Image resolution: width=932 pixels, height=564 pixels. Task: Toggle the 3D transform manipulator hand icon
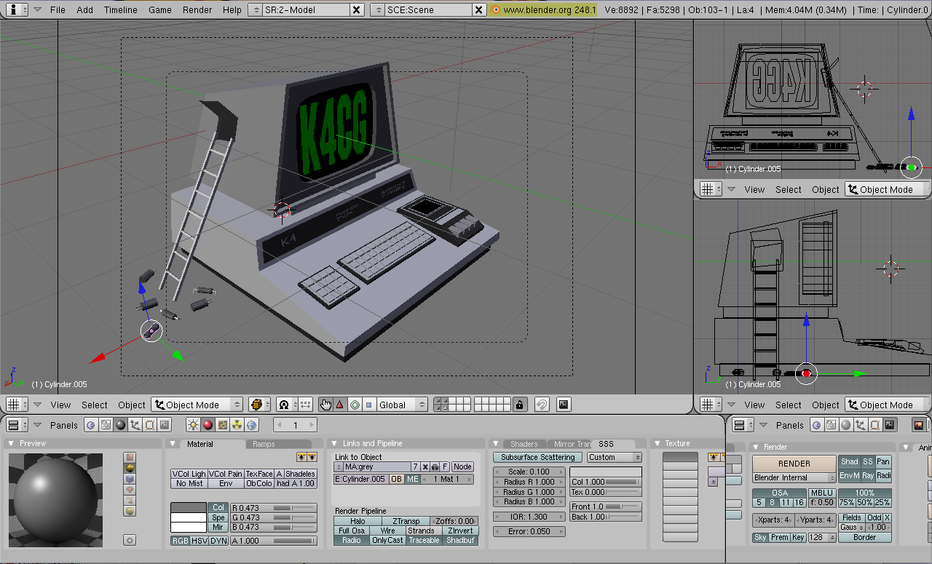click(325, 405)
